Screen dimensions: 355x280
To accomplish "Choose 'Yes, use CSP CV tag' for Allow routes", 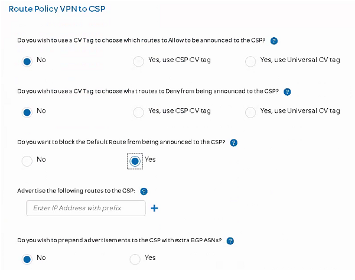I will (x=138, y=61).
